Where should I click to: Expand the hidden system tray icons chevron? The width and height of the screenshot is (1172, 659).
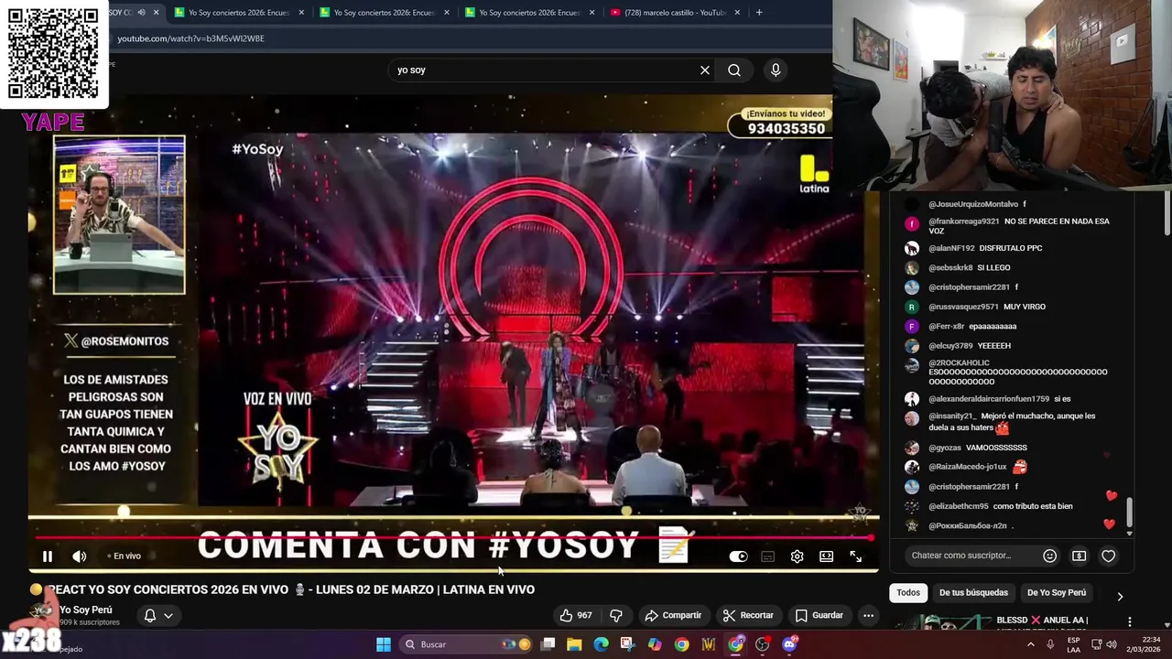[x=1031, y=644]
